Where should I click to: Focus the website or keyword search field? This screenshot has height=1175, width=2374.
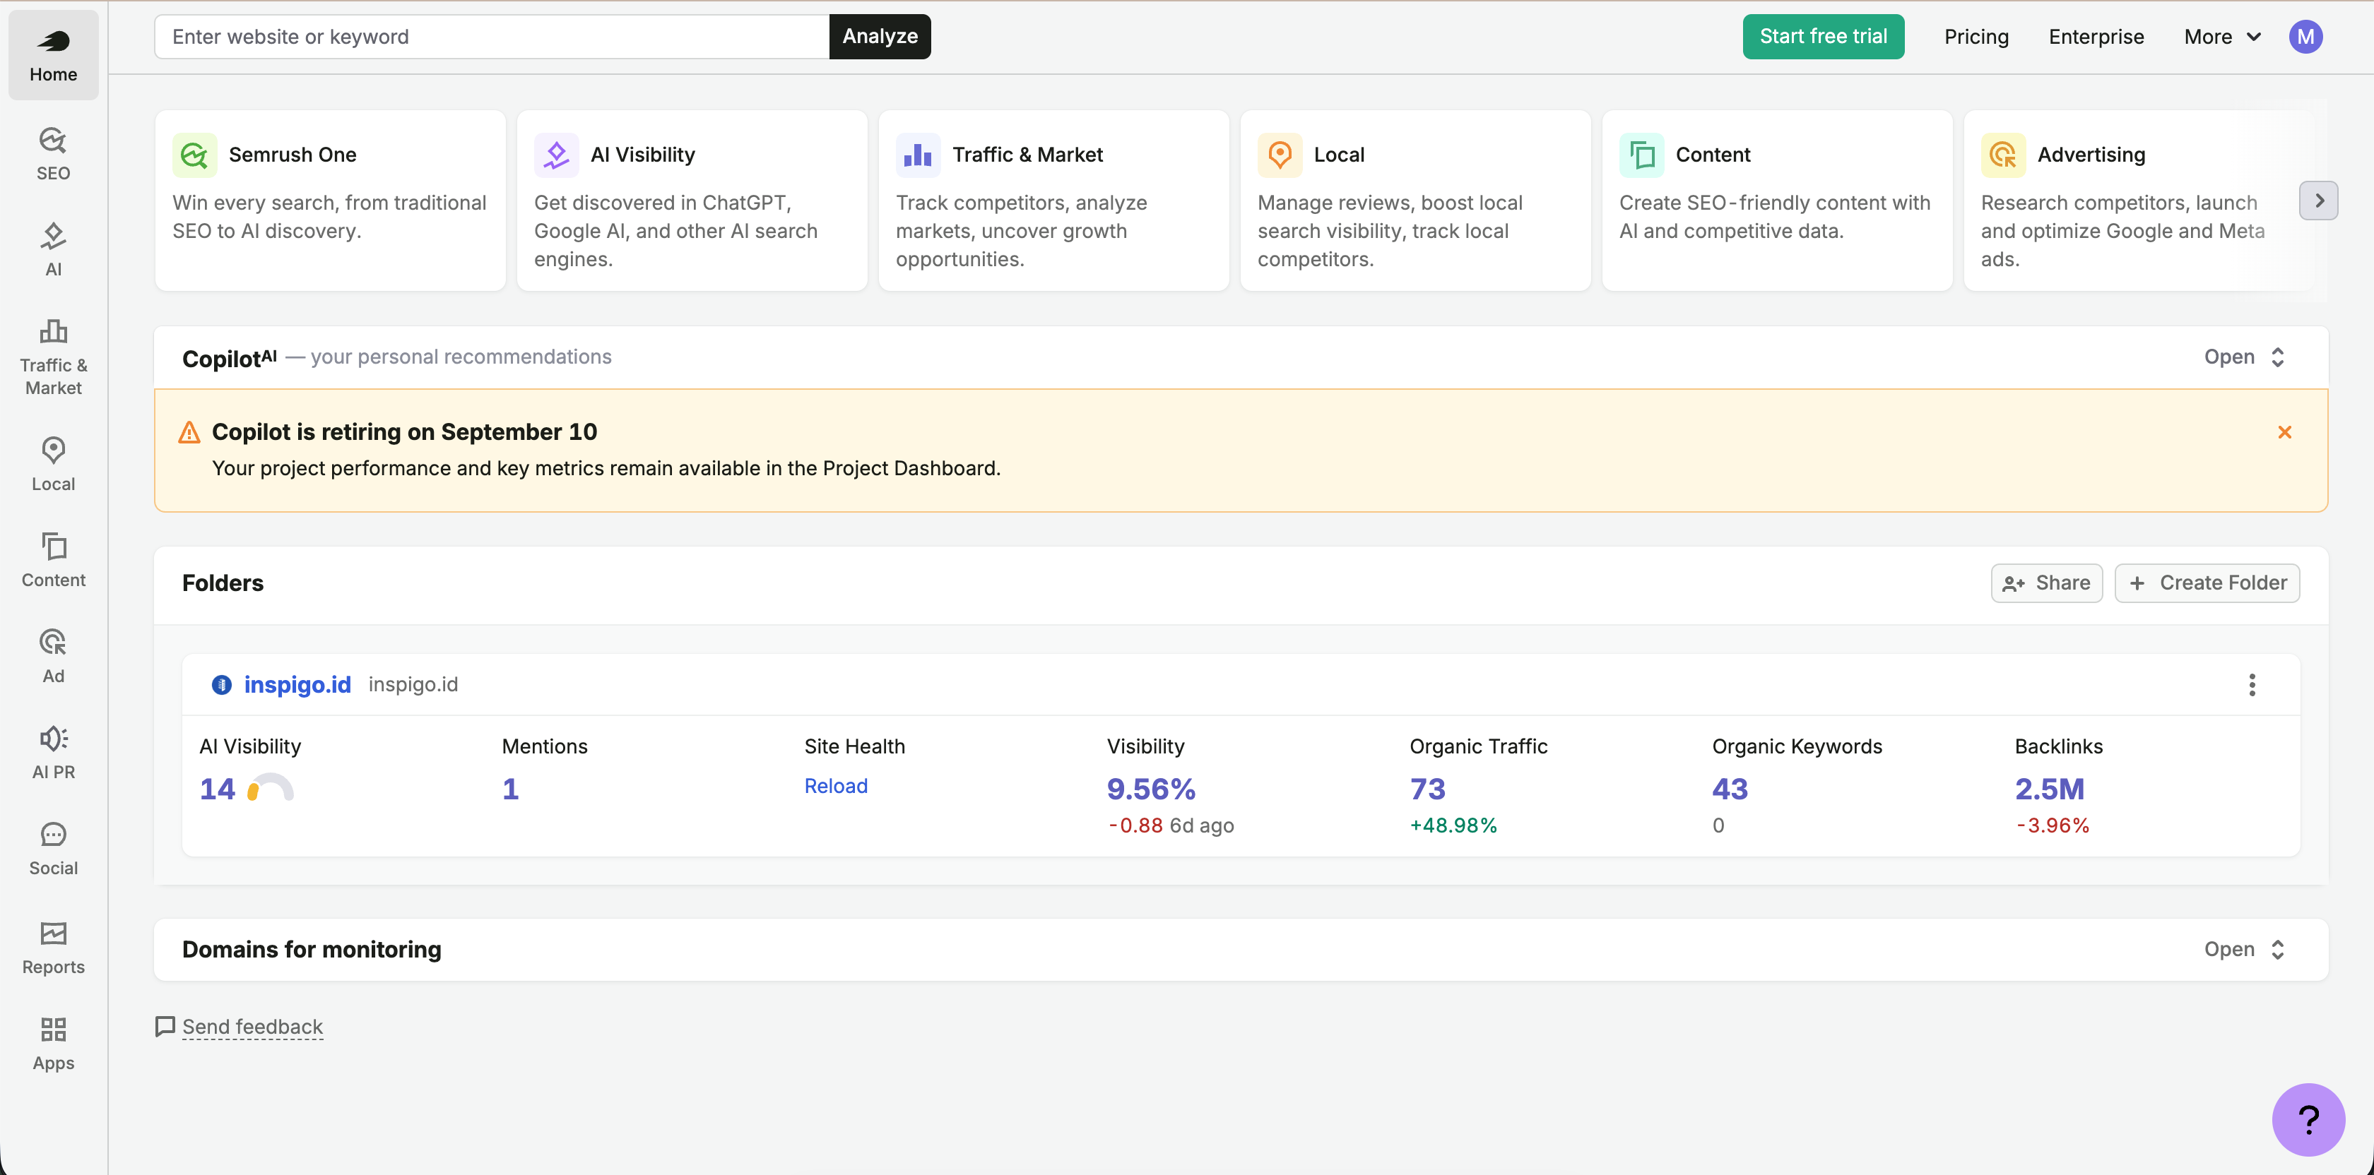[491, 37]
